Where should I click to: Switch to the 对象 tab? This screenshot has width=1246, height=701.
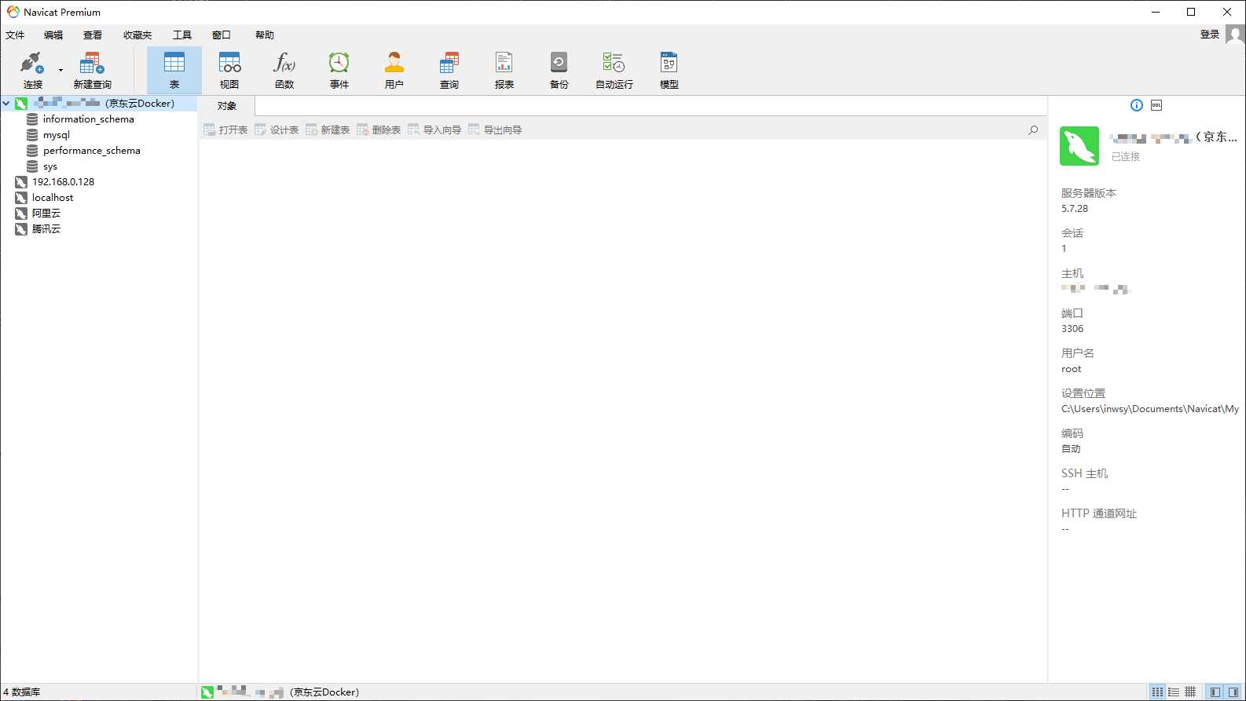point(227,106)
